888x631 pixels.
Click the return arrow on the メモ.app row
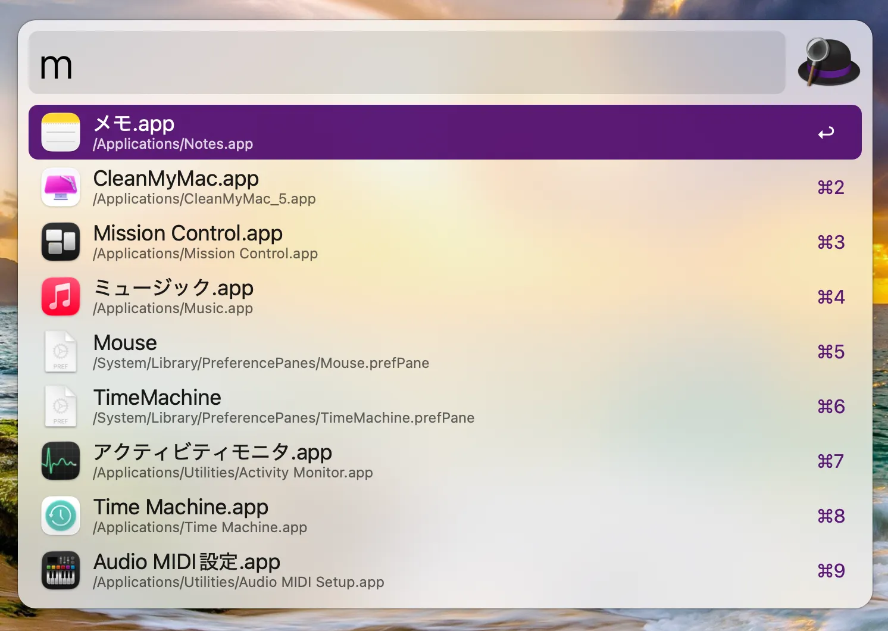click(826, 133)
